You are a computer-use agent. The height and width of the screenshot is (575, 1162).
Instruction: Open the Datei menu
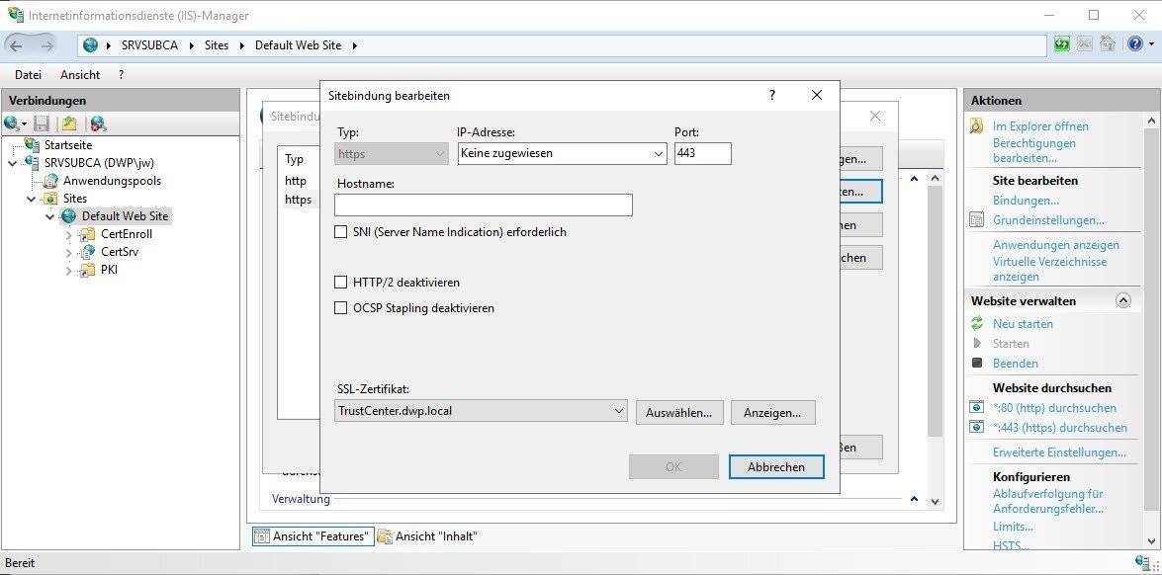29,74
